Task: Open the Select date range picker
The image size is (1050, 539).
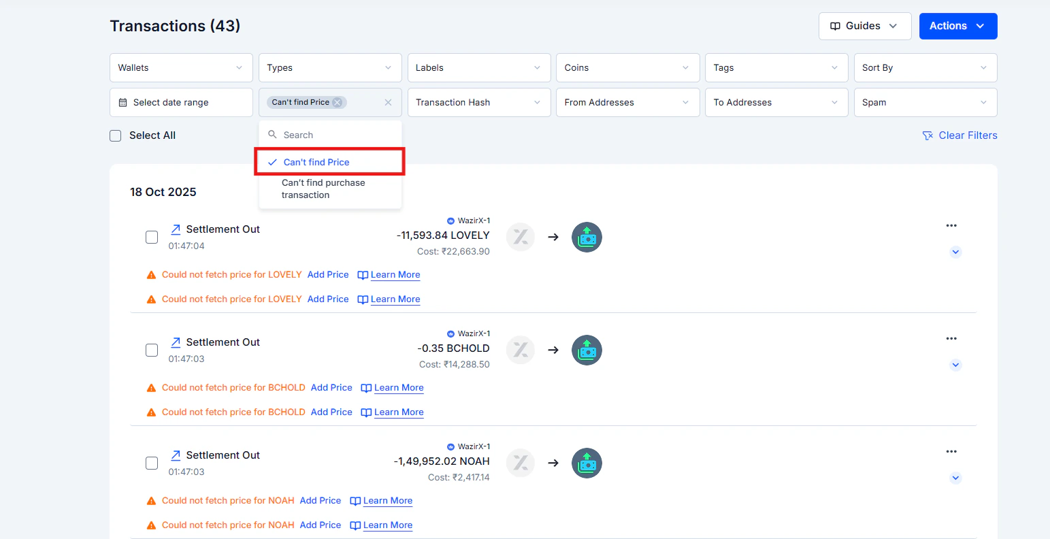Action: click(x=181, y=102)
